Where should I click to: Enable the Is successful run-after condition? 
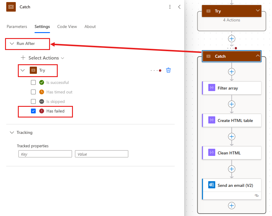tap(33, 82)
